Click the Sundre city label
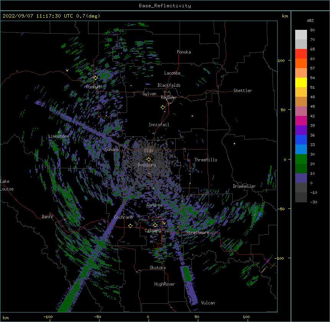Screen dimensions: 330x322 (x=112, y=150)
